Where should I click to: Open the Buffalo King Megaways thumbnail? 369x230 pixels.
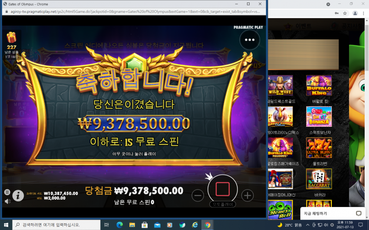coord(280,148)
